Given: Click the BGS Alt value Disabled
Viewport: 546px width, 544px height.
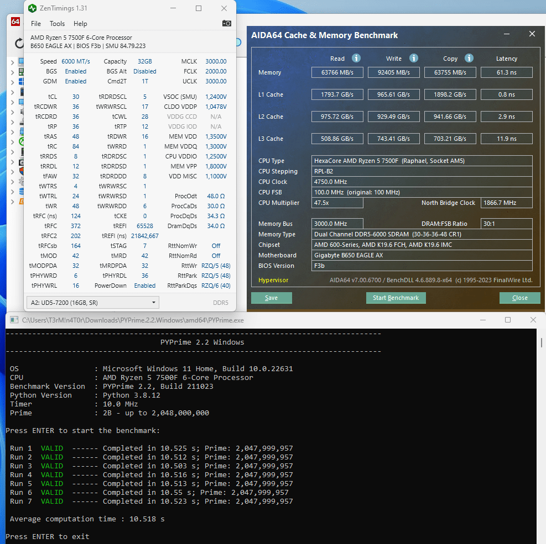Looking at the screenshot, I should [x=145, y=71].
